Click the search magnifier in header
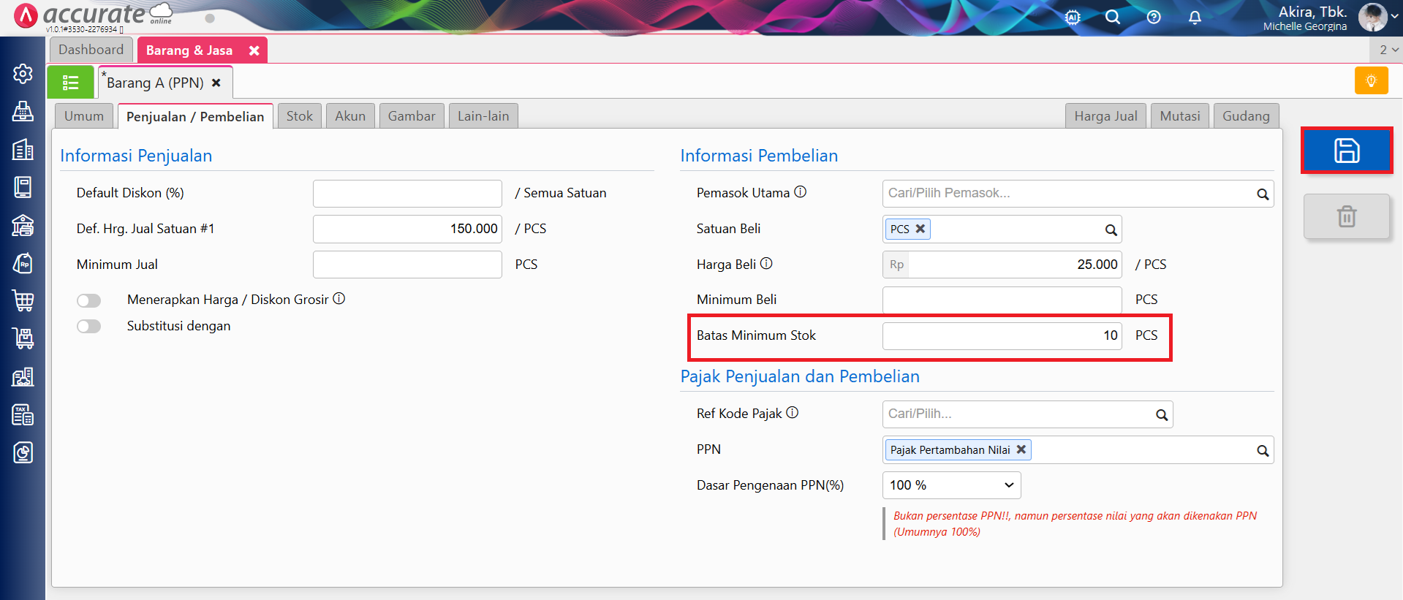The image size is (1403, 600). [x=1113, y=17]
